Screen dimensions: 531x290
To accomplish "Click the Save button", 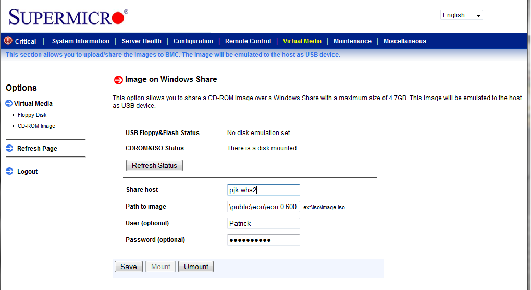I will [129, 267].
